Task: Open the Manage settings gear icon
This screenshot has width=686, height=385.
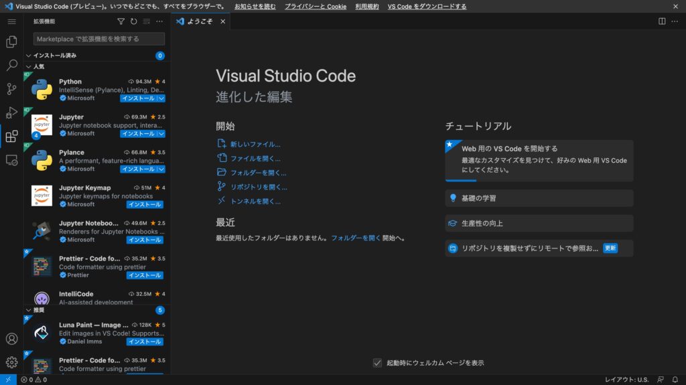Action: pyautogui.click(x=11, y=362)
